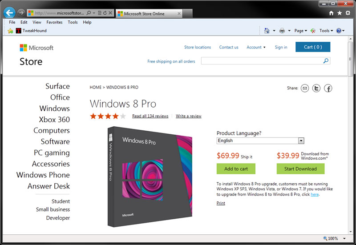Share product via email icon
Image resolution: width=356 pixels, height=245 pixels.
[305, 88]
